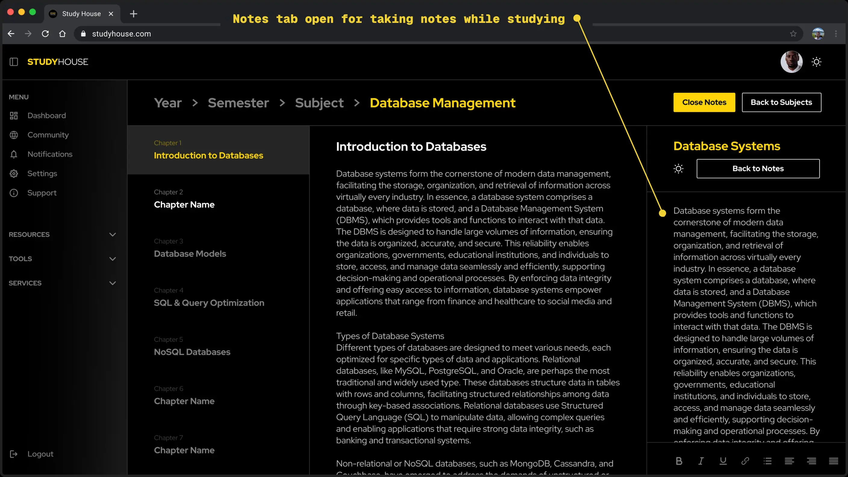848x477 pixels.
Task: Click the Database Management breadcrumb
Action: point(442,103)
